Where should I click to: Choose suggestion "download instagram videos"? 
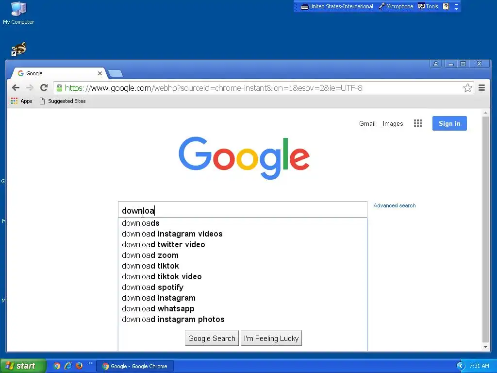[x=243, y=234]
